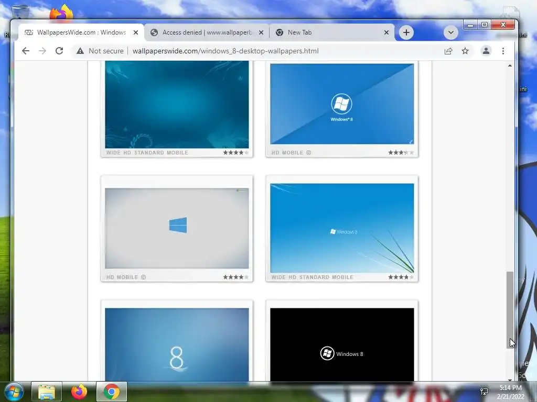
Task: Click the scrollbar up arrow
Action: [510, 65]
